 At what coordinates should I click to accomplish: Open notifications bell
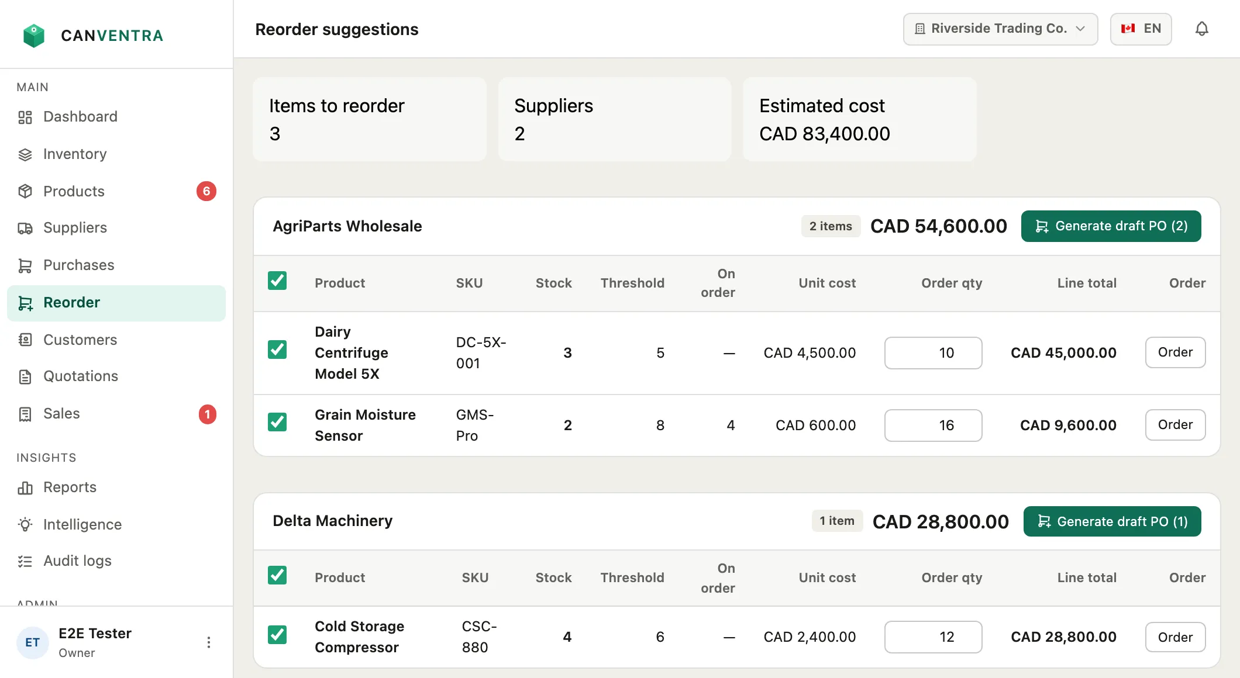(1201, 29)
